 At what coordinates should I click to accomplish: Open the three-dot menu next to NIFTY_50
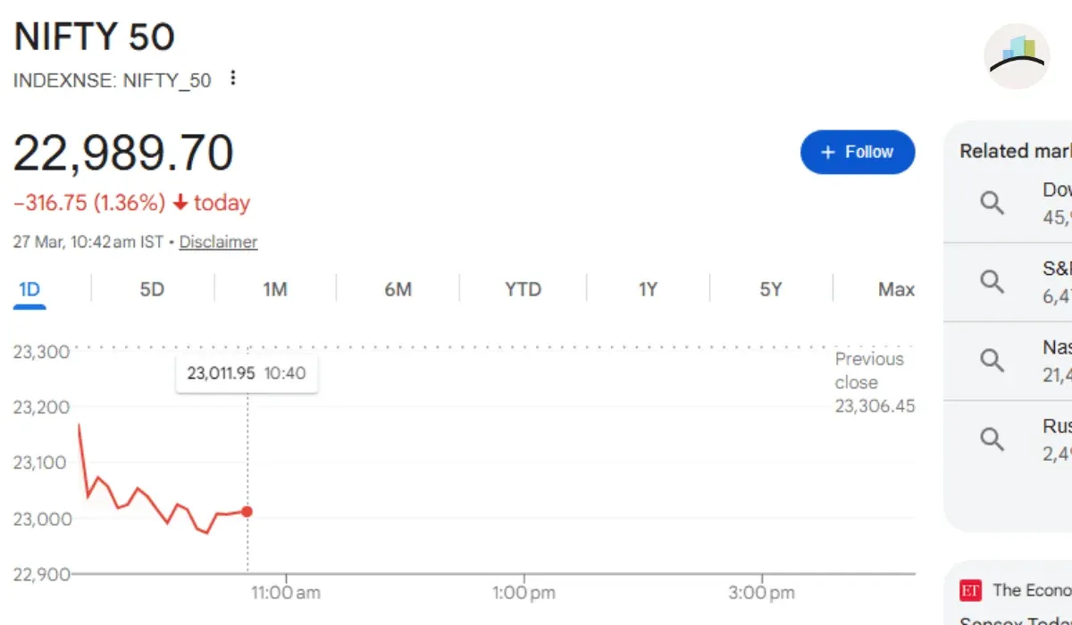pos(233,79)
